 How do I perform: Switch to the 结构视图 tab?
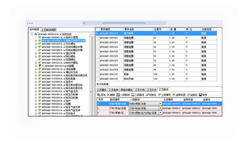coord(34,29)
